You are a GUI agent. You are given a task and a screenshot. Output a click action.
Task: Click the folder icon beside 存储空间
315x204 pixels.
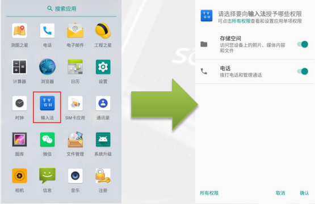(204, 44)
